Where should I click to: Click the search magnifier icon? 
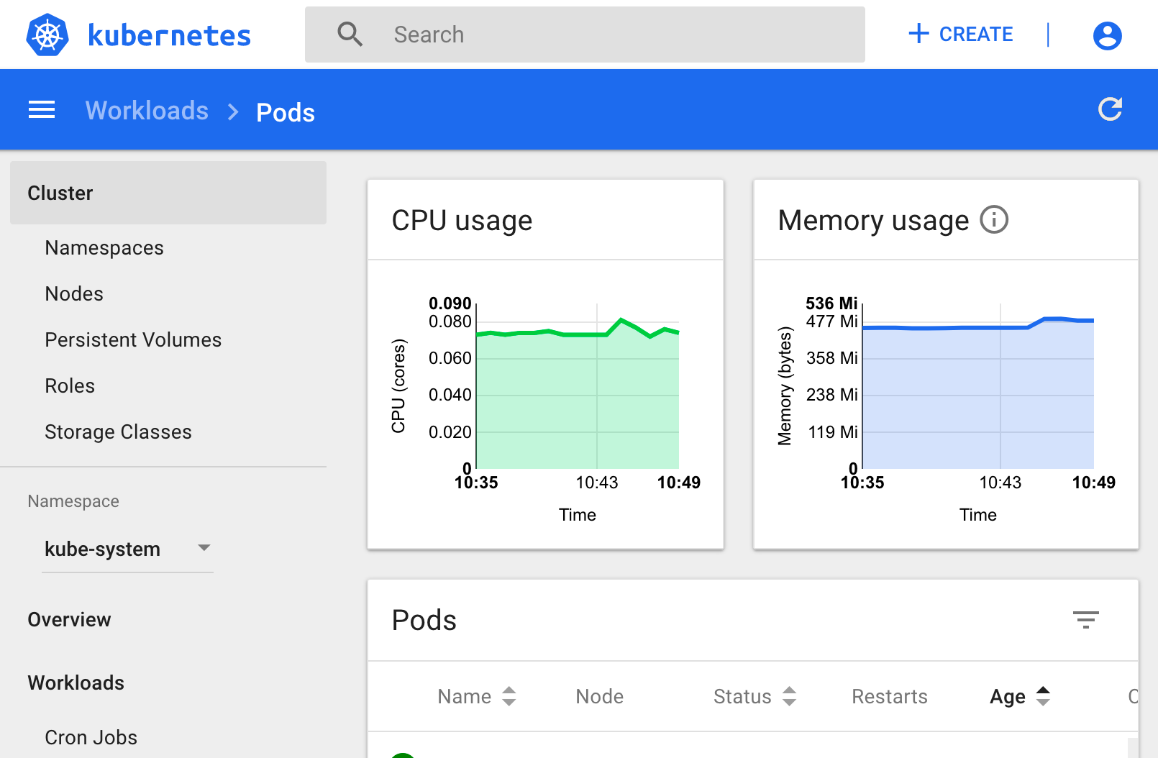[x=350, y=35]
